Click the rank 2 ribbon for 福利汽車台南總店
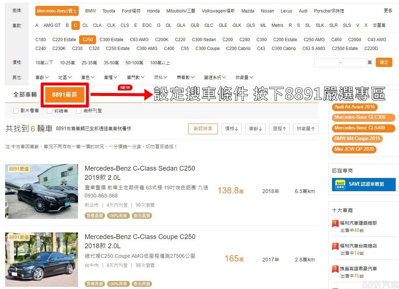 coord(335,246)
